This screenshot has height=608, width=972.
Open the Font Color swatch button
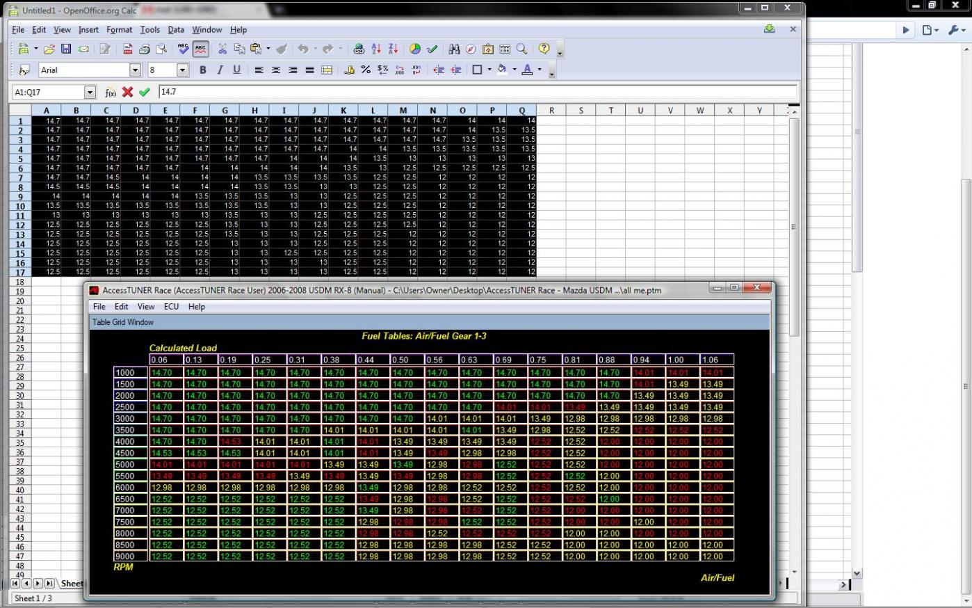click(x=527, y=70)
